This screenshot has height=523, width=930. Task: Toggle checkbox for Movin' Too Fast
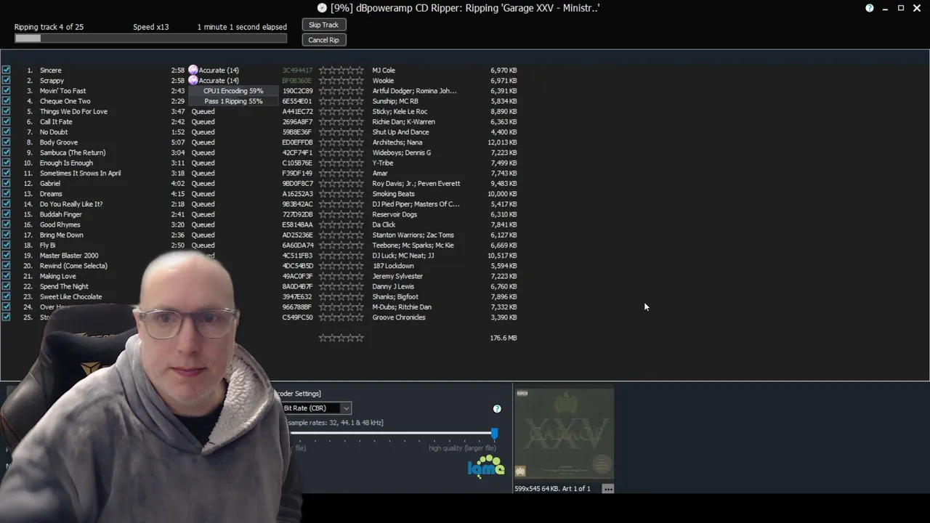[x=7, y=91]
